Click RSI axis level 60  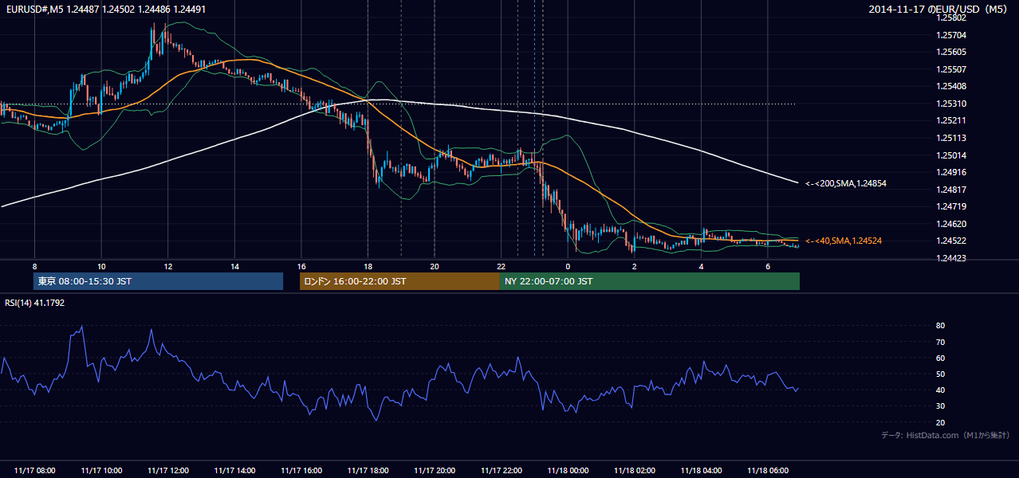click(x=941, y=358)
